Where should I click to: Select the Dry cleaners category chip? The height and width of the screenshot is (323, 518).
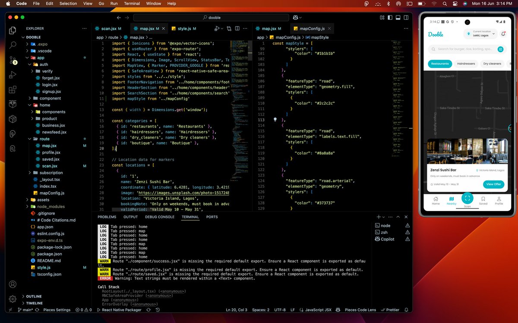pos(492,64)
